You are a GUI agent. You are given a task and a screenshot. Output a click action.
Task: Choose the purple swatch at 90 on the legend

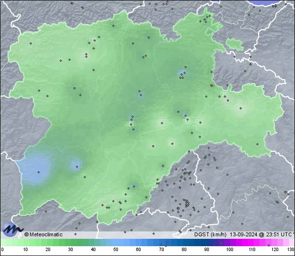tap(206, 242)
